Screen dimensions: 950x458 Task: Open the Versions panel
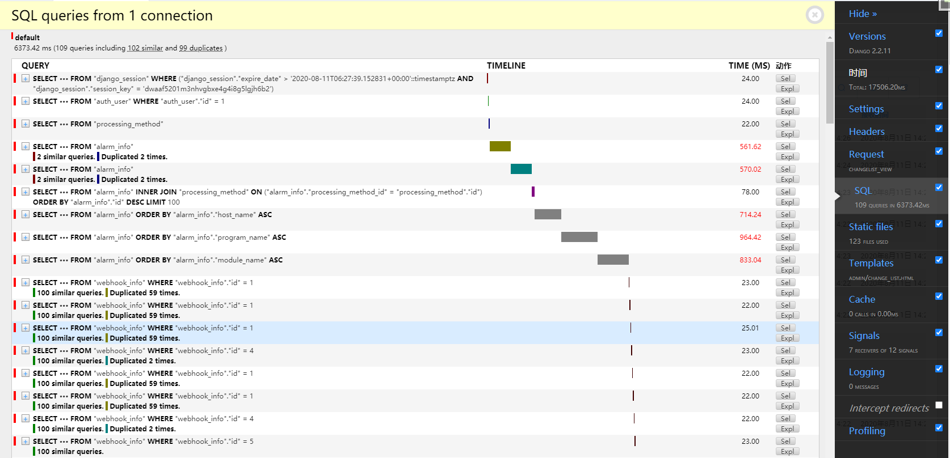coord(867,36)
